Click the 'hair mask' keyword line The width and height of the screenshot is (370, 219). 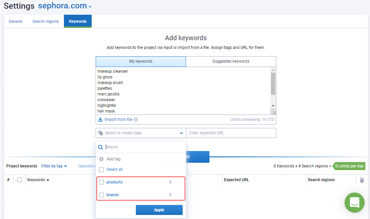point(106,111)
